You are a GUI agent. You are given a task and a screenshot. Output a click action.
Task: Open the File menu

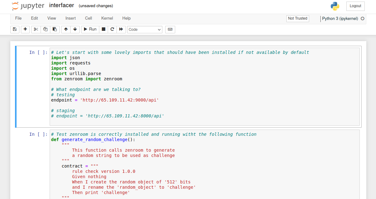[x=18, y=18]
